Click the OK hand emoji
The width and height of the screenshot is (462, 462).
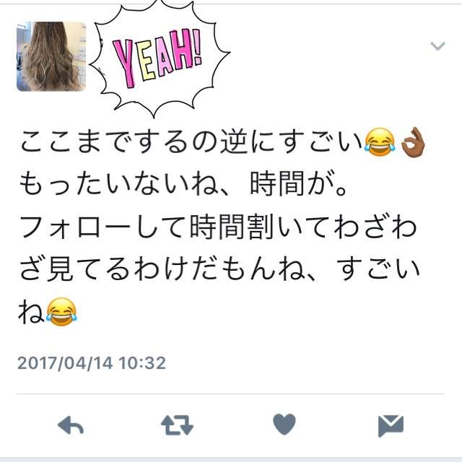pos(413,142)
